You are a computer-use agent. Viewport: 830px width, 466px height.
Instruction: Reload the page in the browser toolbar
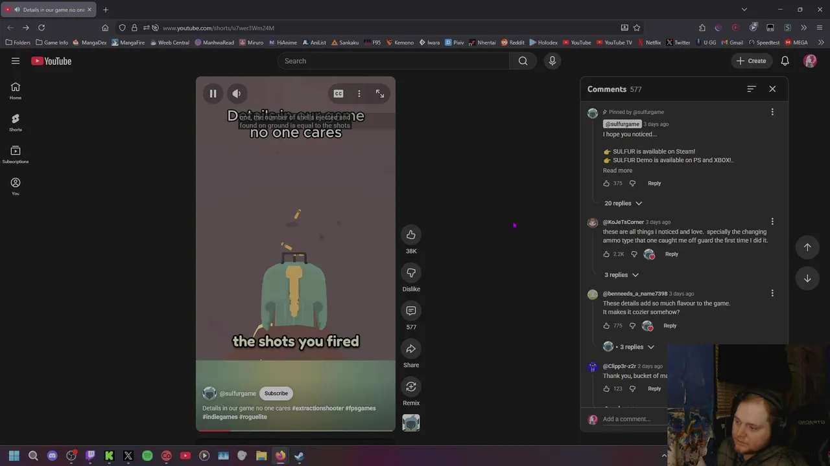(41, 28)
